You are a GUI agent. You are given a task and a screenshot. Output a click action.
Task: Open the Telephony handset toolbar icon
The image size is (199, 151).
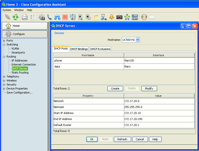49,17
